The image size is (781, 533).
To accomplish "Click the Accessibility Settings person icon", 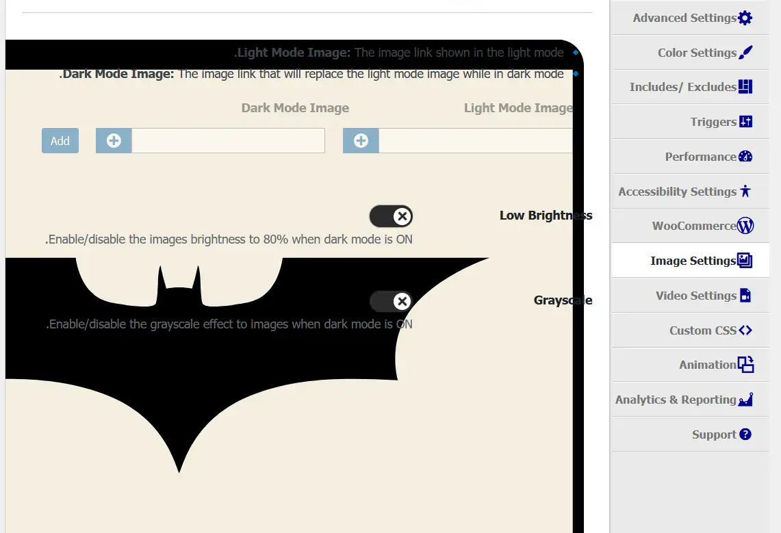I will coord(745,191).
